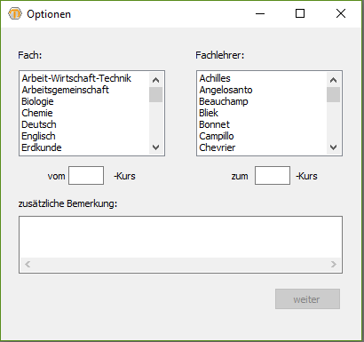Image resolution: width=364 pixels, height=342 pixels.
Task: Click the weiter button
Action: tap(307, 299)
